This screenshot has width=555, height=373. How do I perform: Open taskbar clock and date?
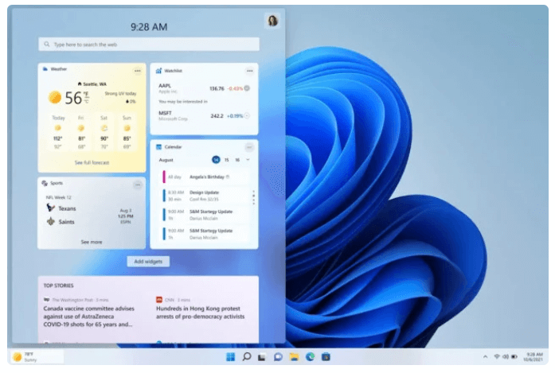(533, 357)
